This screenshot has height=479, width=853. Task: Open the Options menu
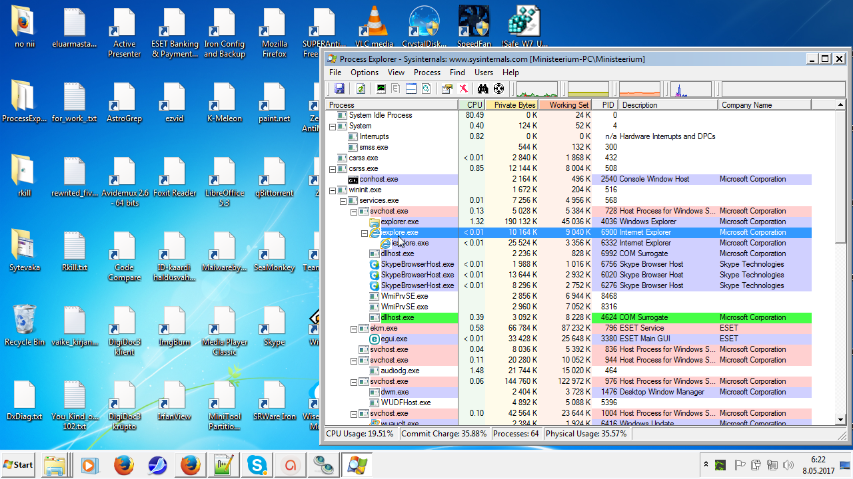[365, 73]
